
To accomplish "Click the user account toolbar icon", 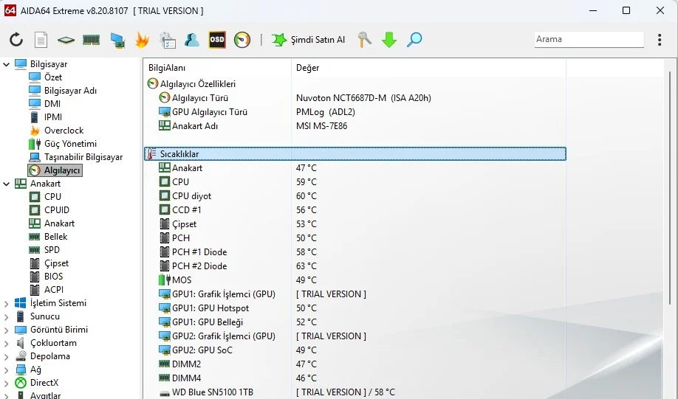I will pos(191,40).
